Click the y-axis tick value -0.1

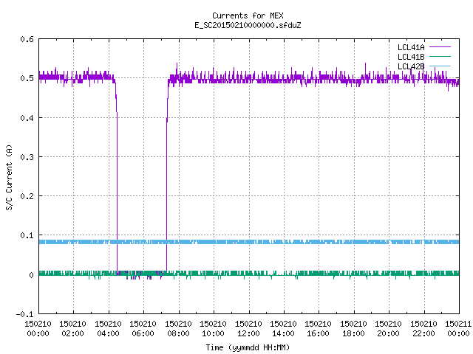coord(24,314)
